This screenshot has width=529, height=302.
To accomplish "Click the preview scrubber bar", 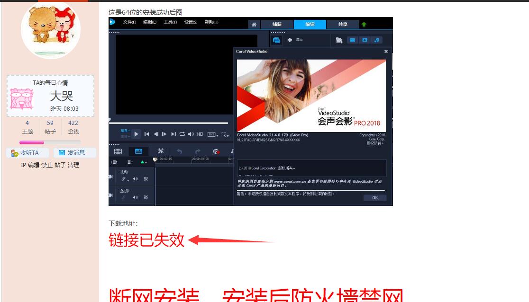I will click(x=168, y=123).
